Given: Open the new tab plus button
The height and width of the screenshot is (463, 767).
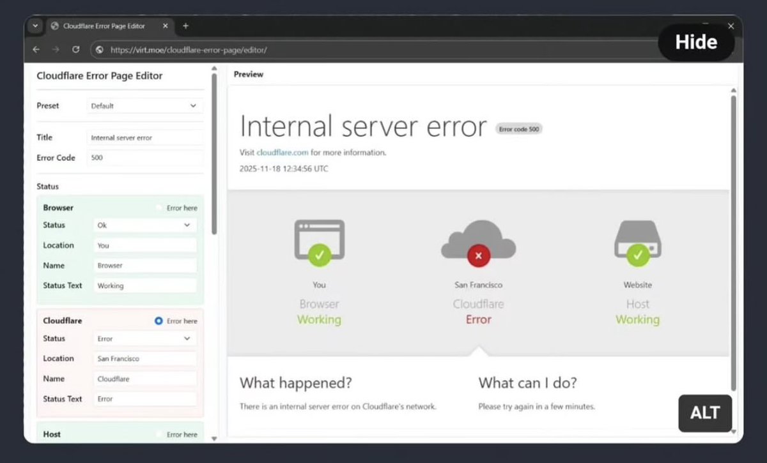Looking at the screenshot, I should tap(185, 26).
